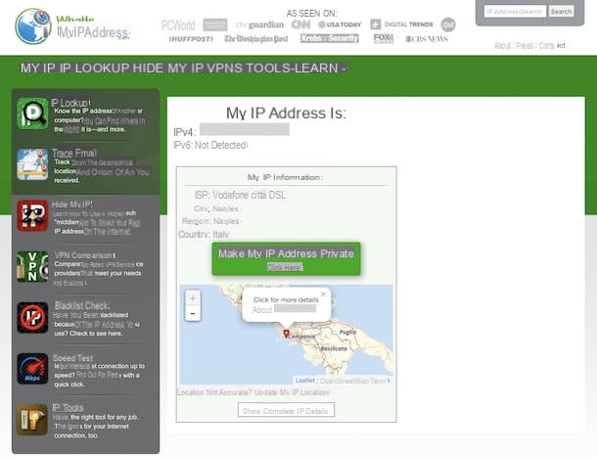Open the Press link in header
Image resolution: width=597 pixels, height=457 pixels.
[x=525, y=46]
